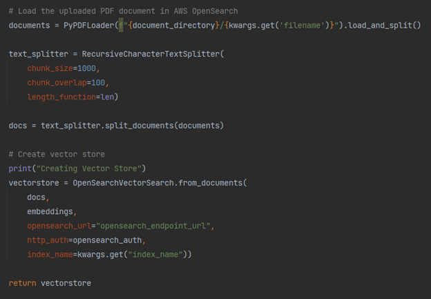Click the print function name

coord(20,168)
